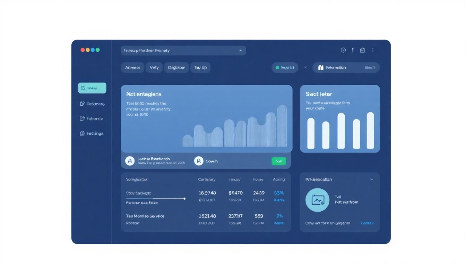Select the Dagbiew tab

pyautogui.click(x=176, y=68)
